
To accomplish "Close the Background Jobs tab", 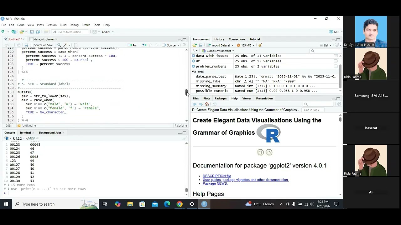I will point(63,133).
